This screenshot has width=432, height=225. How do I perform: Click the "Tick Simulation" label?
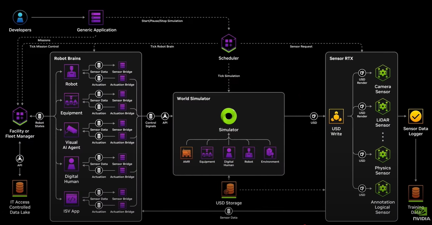[229, 76]
